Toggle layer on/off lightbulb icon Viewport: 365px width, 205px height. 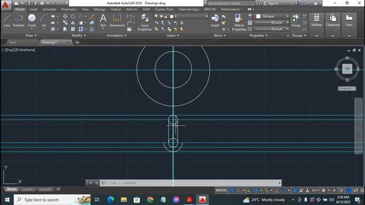tap(156, 17)
